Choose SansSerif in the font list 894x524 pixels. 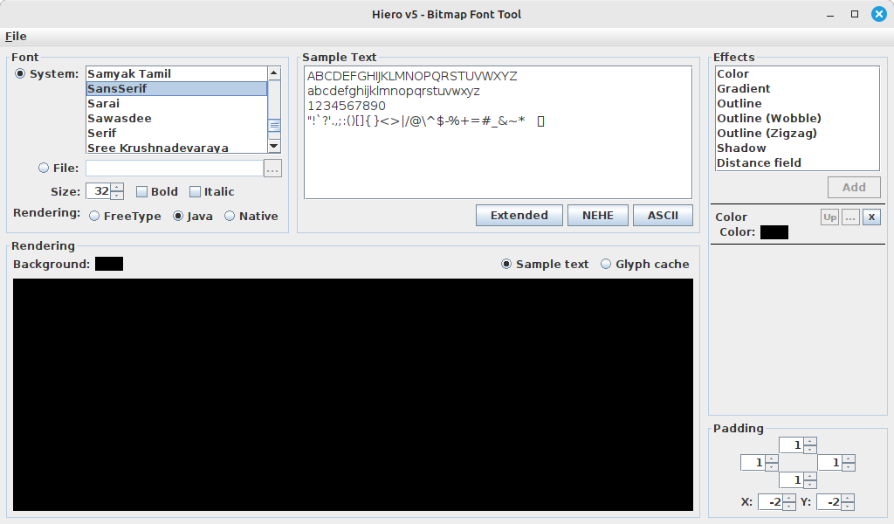point(176,88)
